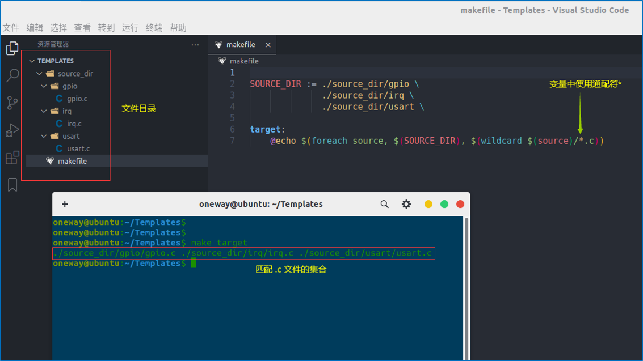Image resolution: width=643 pixels, height=361 pixels.
Task: Click the 资源管理器 panel header
Action: (53, 44)
